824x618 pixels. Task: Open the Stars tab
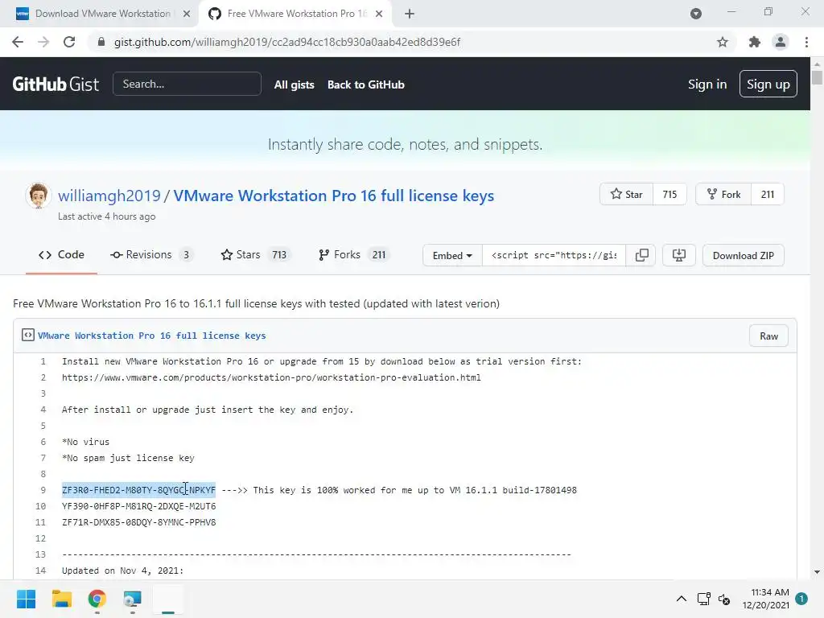255,255
